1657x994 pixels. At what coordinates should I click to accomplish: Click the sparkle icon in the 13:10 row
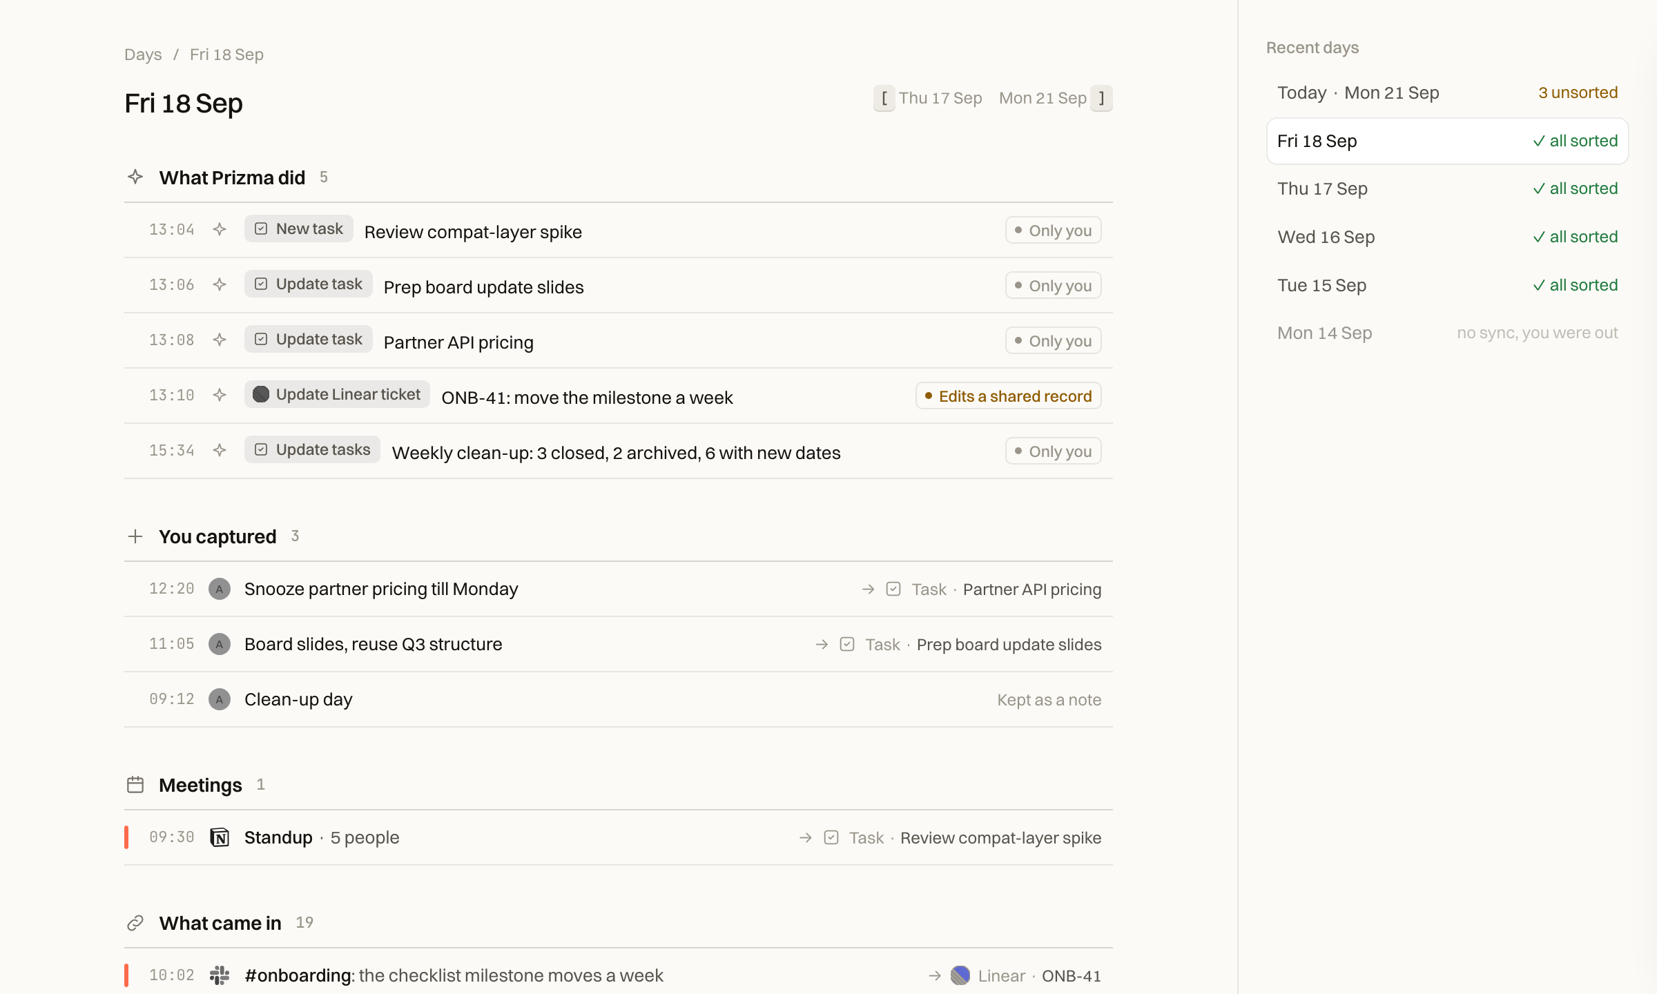click(220, 395)
